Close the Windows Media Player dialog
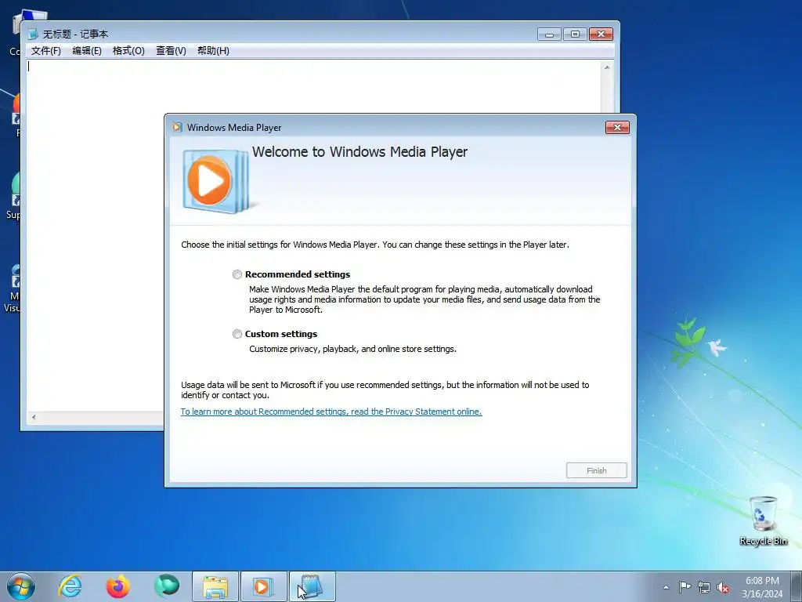 tap(617, 128)
